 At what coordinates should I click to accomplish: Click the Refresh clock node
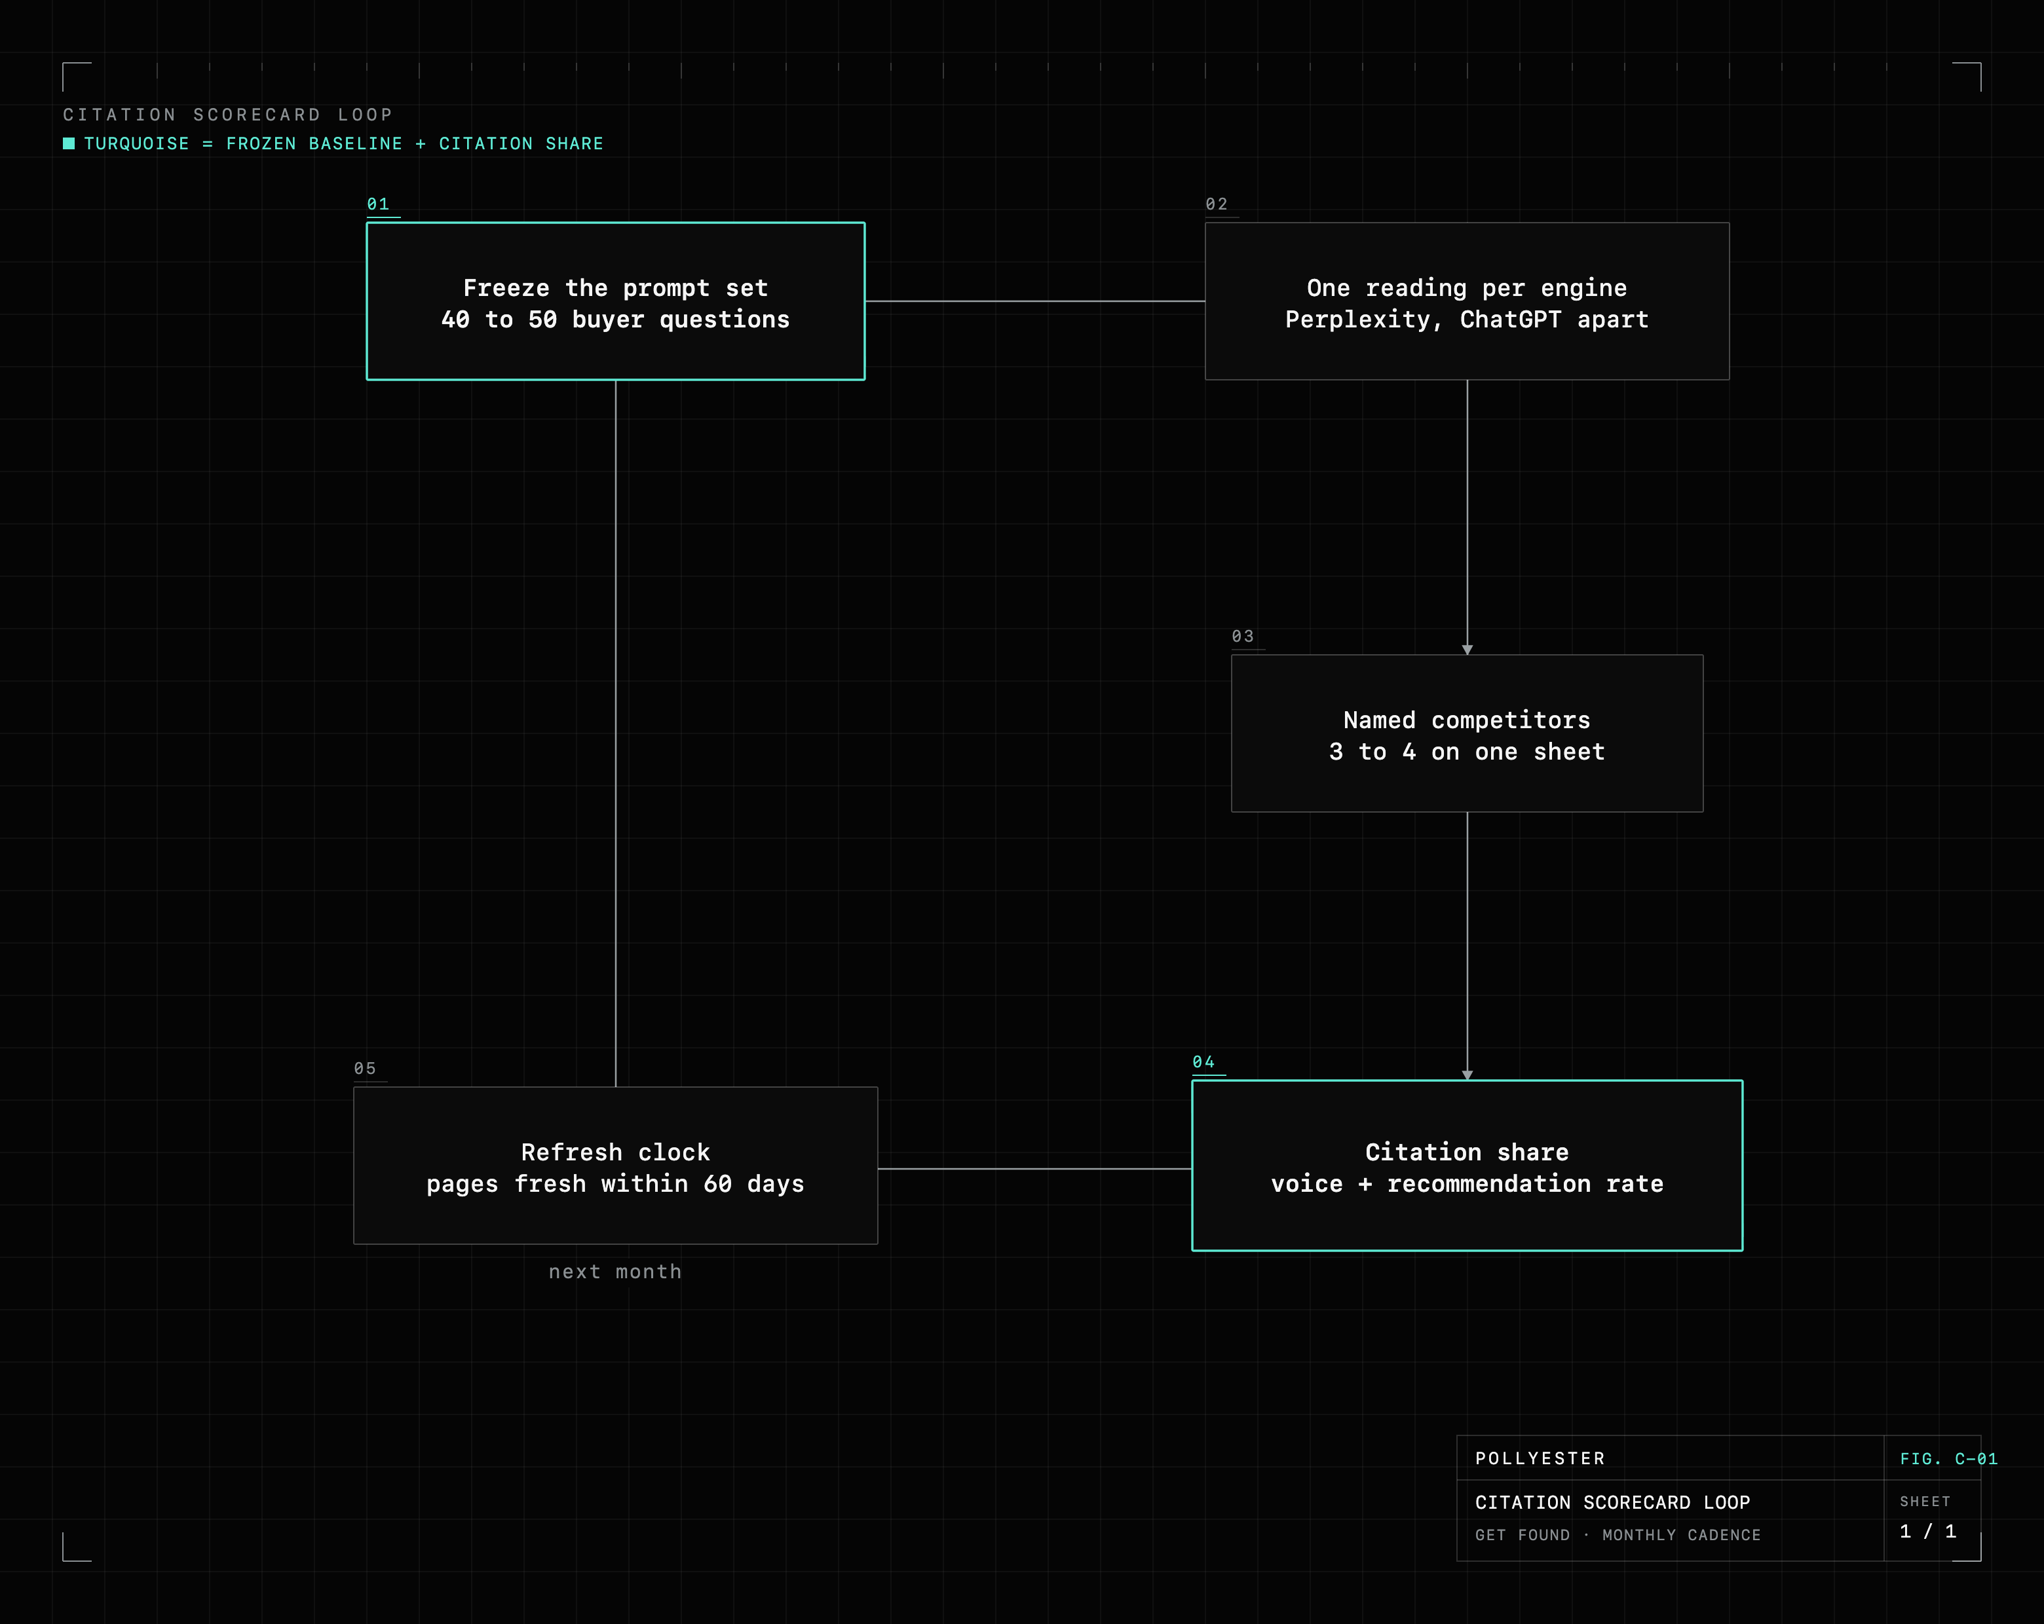615,1166
